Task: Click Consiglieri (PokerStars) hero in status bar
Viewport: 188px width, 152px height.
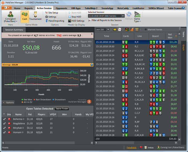Action: pyautogui.click(x=171, y=147)
